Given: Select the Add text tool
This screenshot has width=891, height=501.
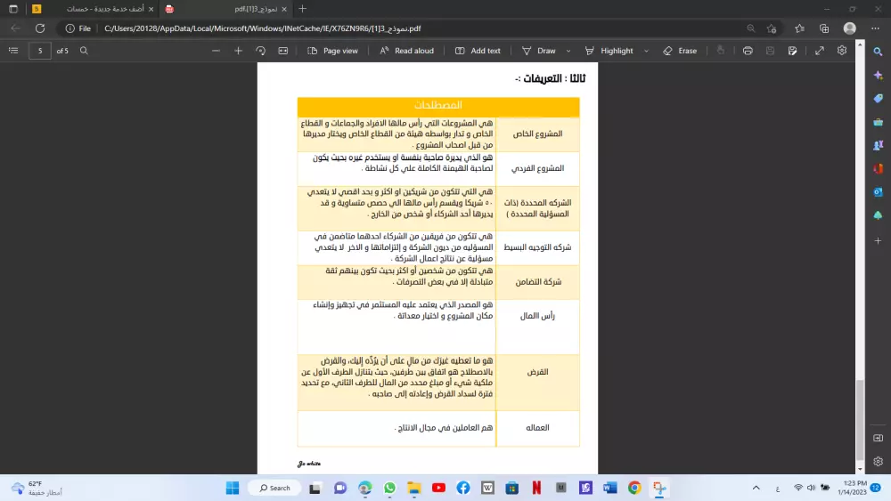Looking at the screenshot, I should point(478,51).
